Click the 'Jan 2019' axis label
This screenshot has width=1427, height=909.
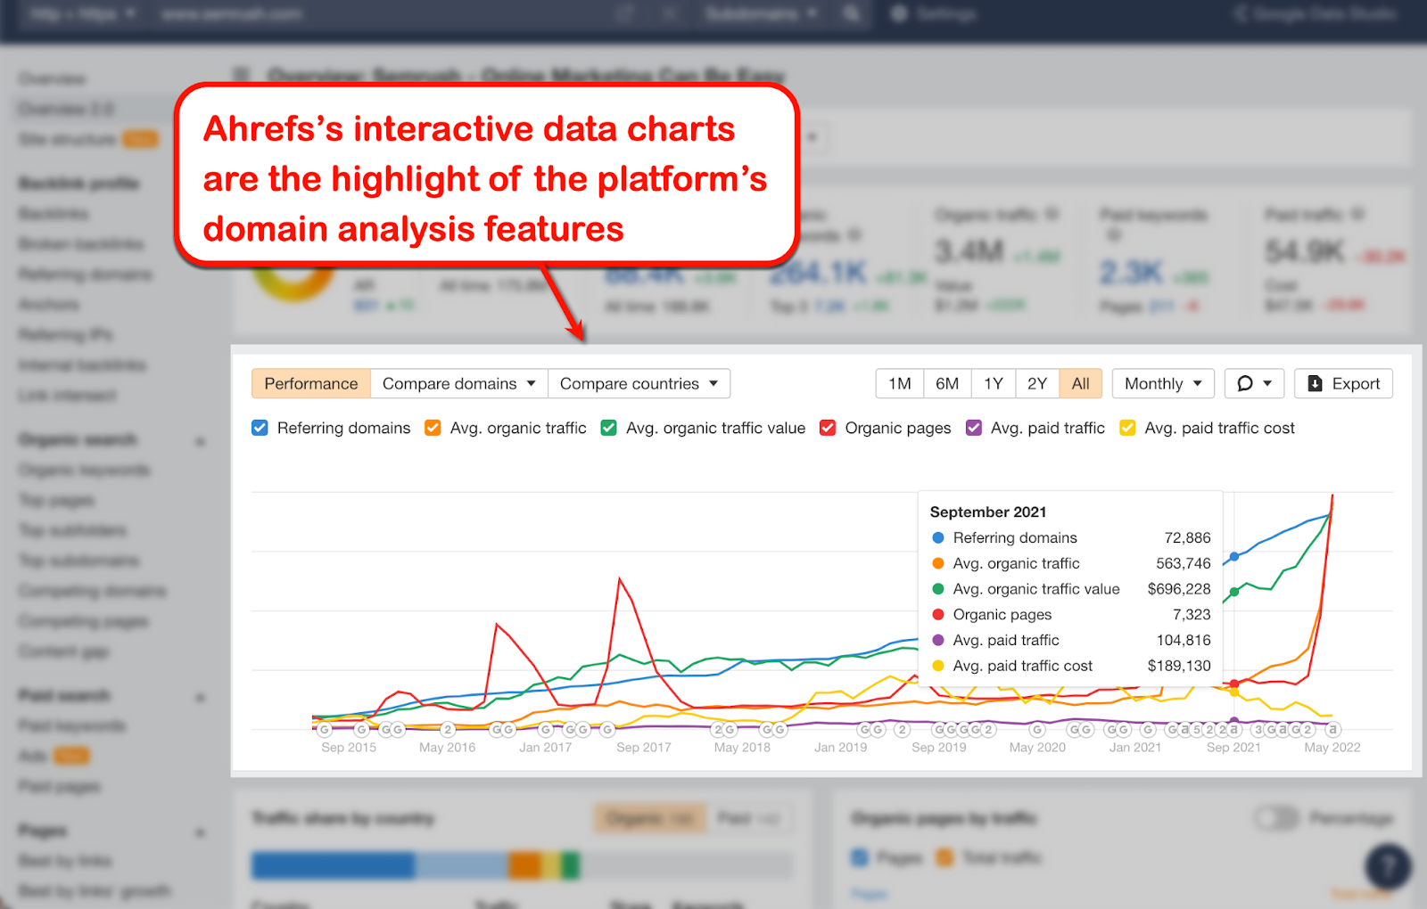841,748
